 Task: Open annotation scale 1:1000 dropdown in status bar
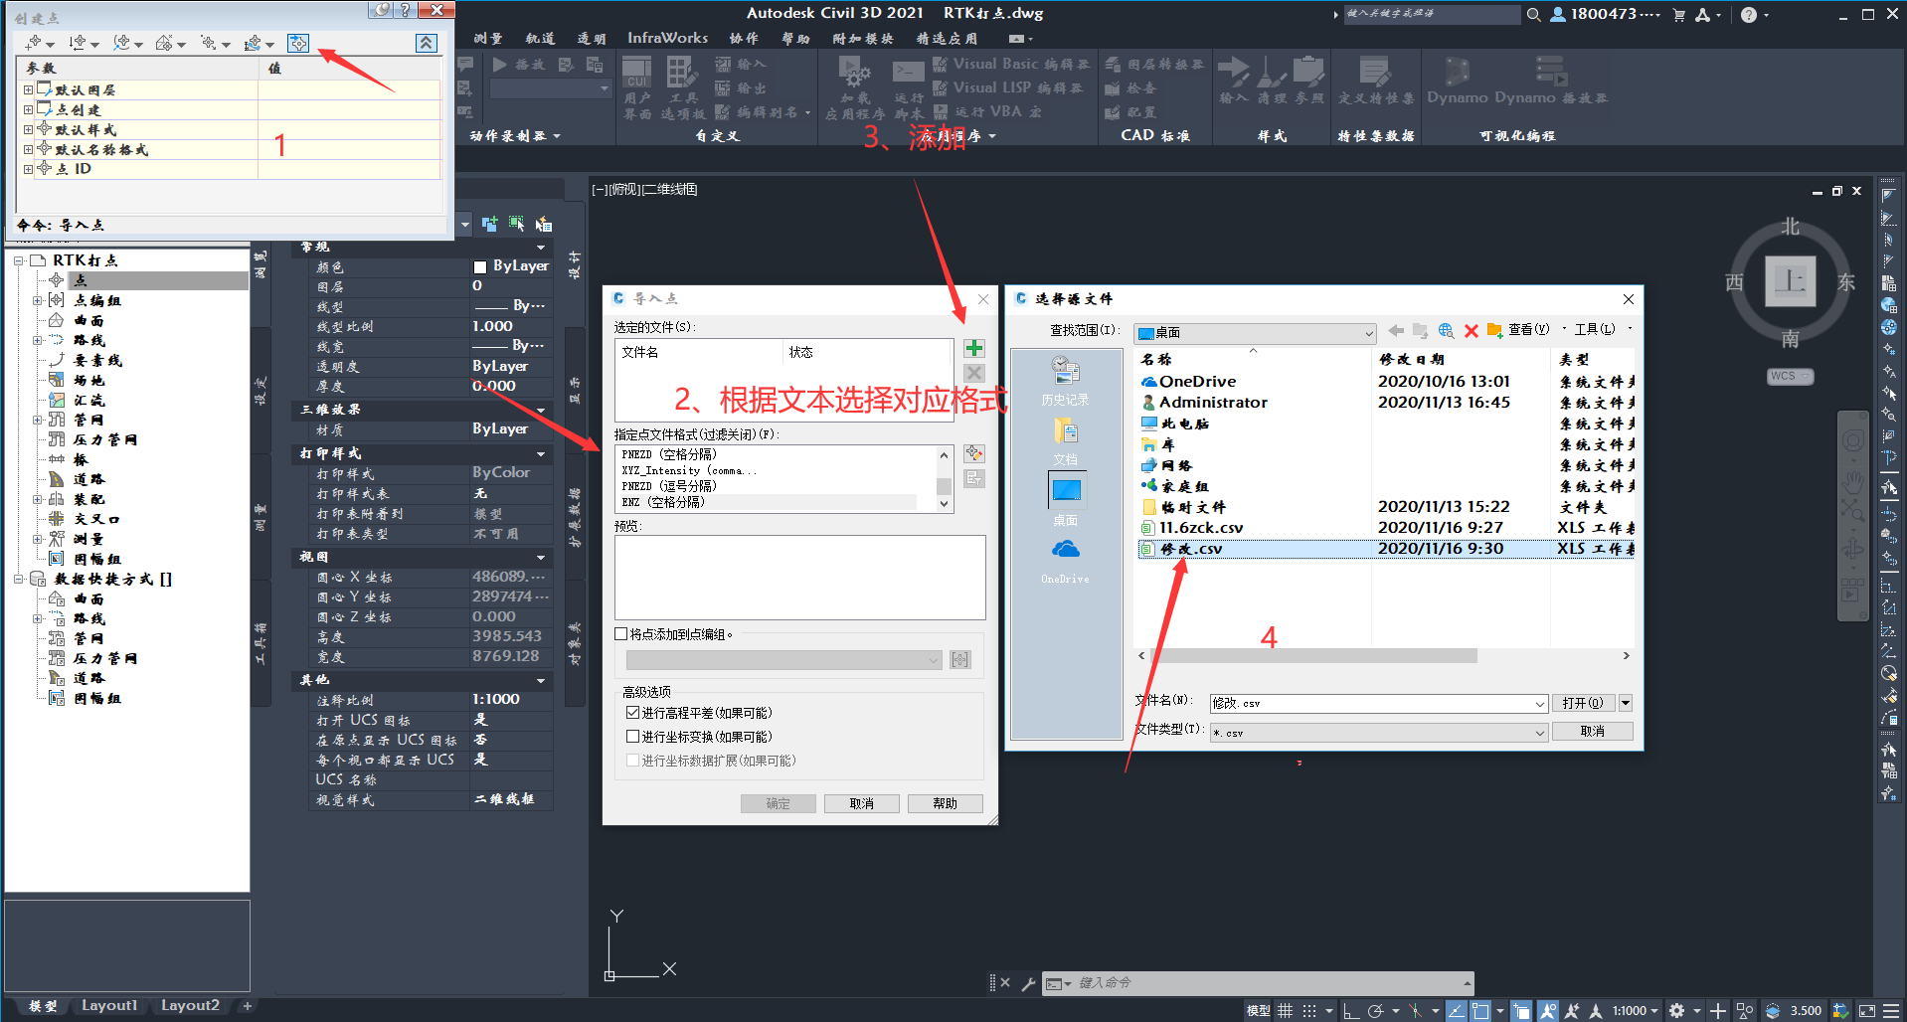click(x=1636, y=1011)
